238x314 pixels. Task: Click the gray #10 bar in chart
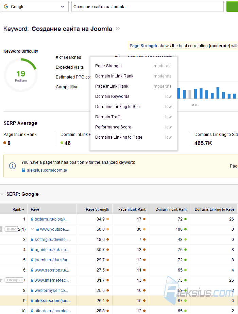(190, 94)
